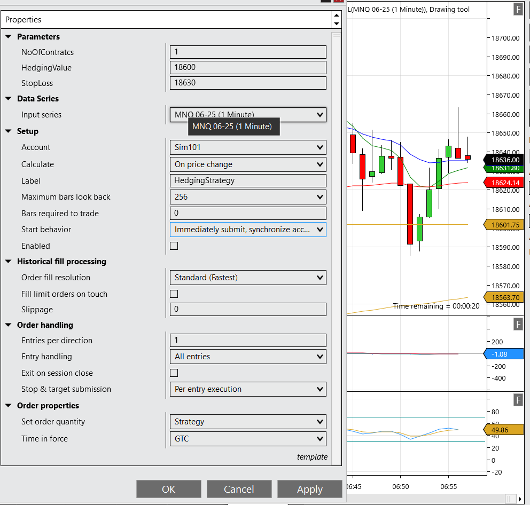Open the Start behavior dropdown
This screenshot has height=505, width=530.
[248, 230]
